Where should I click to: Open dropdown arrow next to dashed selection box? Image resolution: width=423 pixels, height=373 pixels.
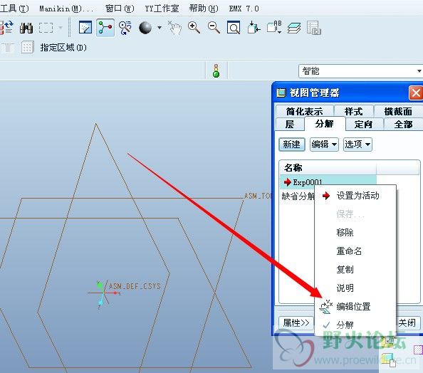click(61, 28)
